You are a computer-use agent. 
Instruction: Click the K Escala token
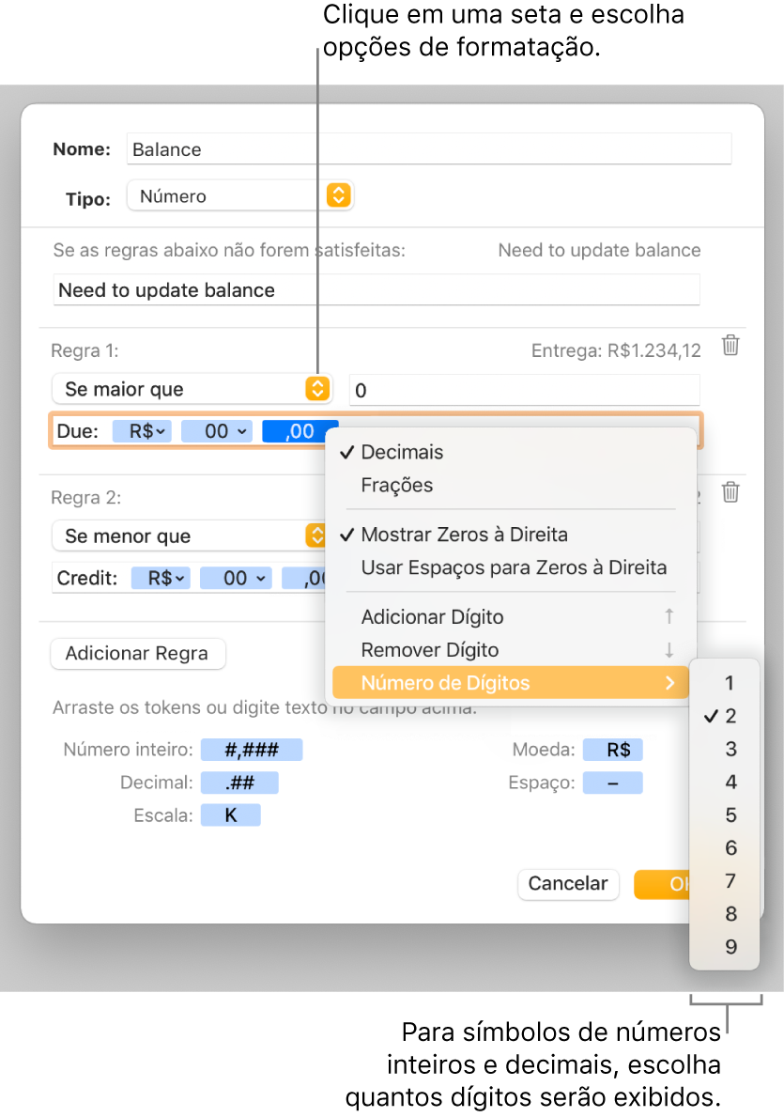click(x=230, y=814)
